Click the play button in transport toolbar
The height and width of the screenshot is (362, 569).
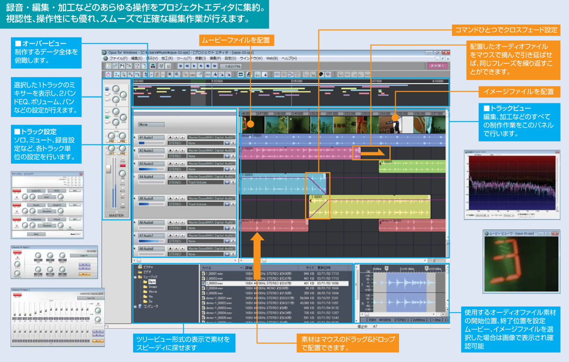click(194, 66)
